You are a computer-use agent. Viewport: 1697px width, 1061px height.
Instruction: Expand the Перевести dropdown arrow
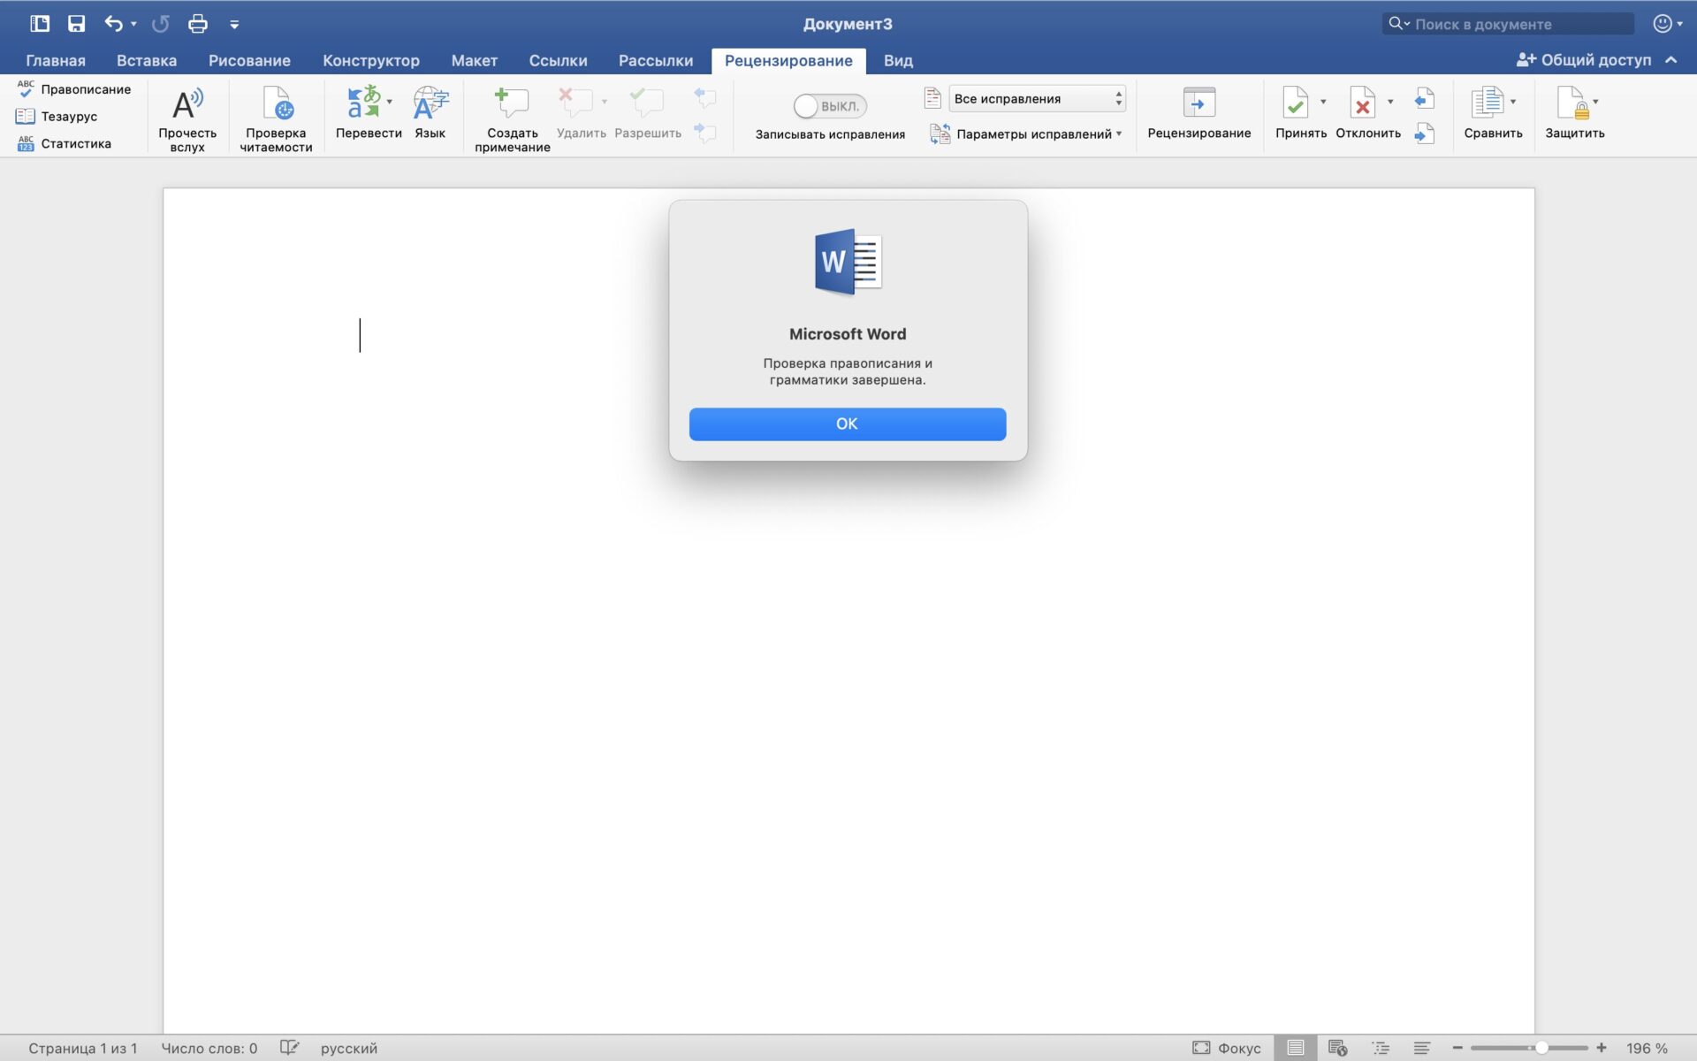[390, 102]
